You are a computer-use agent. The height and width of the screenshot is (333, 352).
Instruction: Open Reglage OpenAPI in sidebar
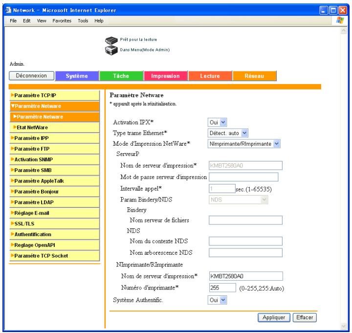coord(55,245)
